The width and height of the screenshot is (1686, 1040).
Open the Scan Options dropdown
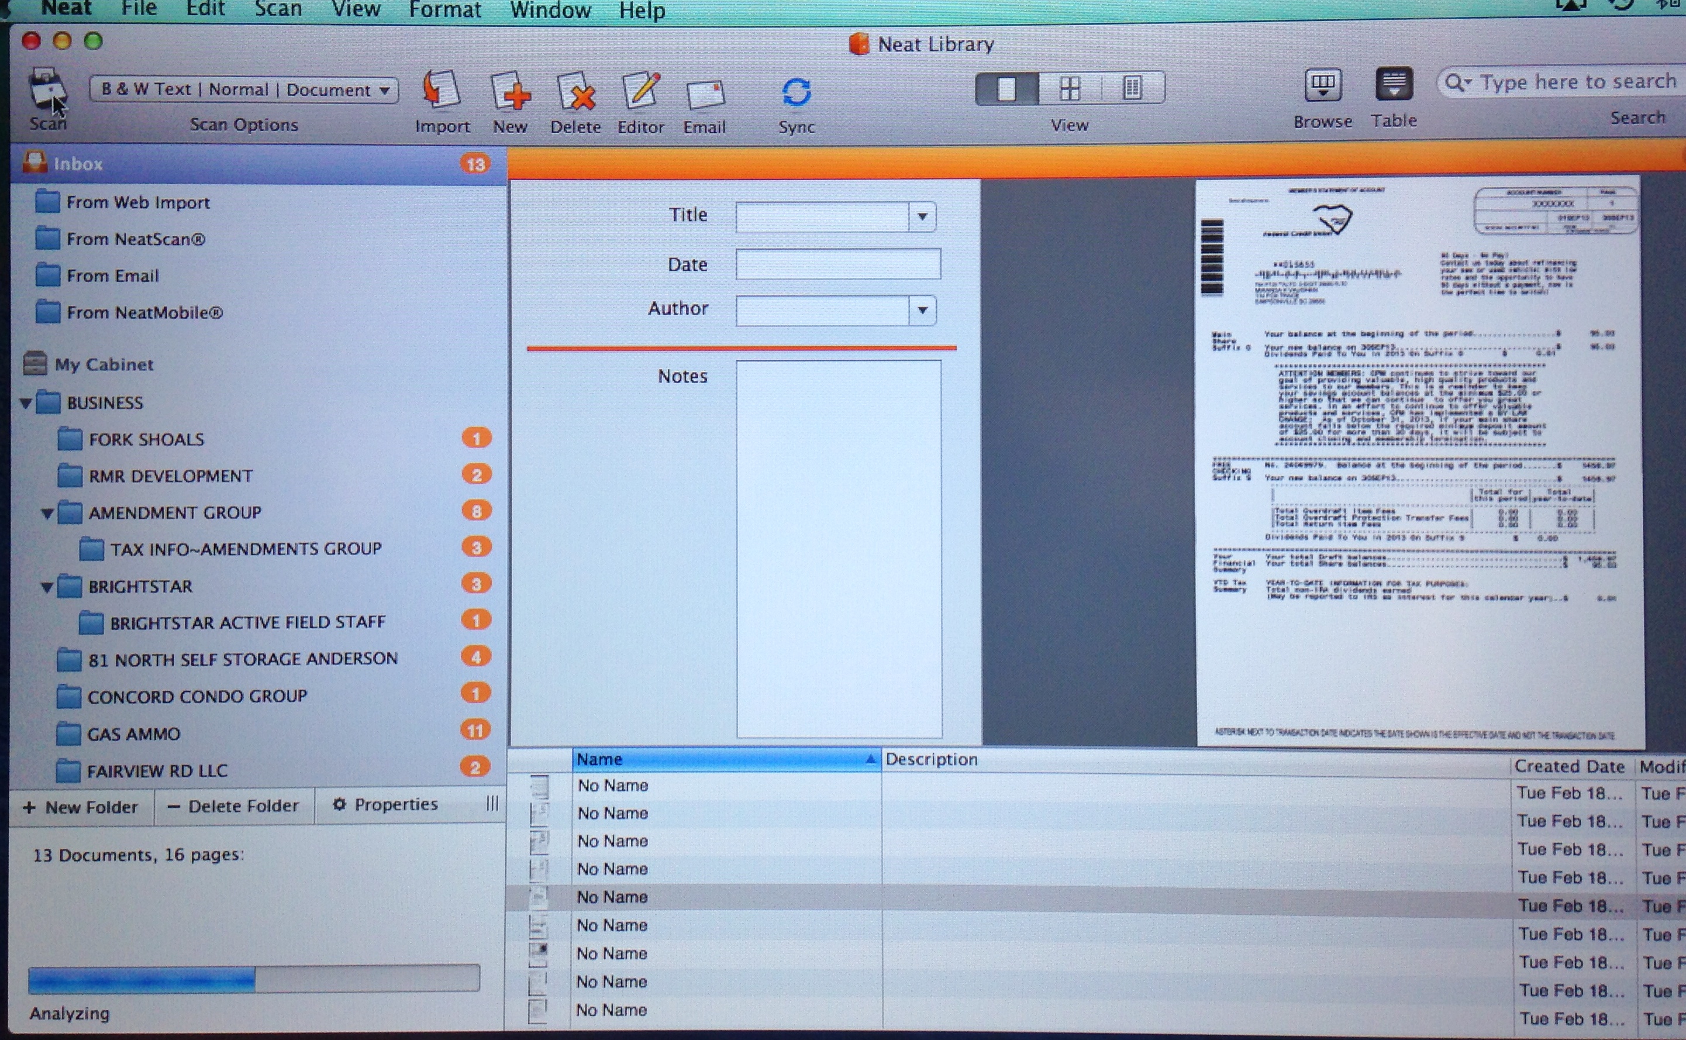pos(244,89)
